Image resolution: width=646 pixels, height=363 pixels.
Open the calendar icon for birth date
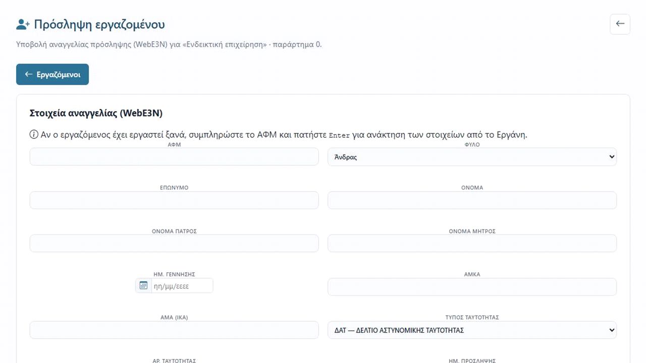coord(143,286)
